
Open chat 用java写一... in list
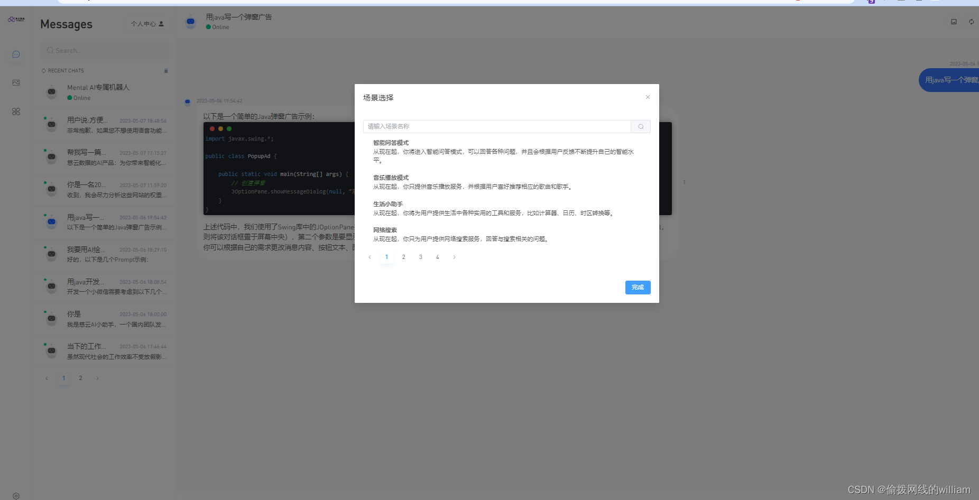105,221
